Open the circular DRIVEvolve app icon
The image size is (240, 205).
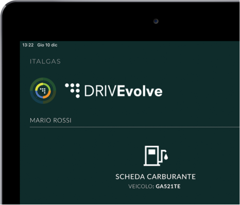pos(43,91)
